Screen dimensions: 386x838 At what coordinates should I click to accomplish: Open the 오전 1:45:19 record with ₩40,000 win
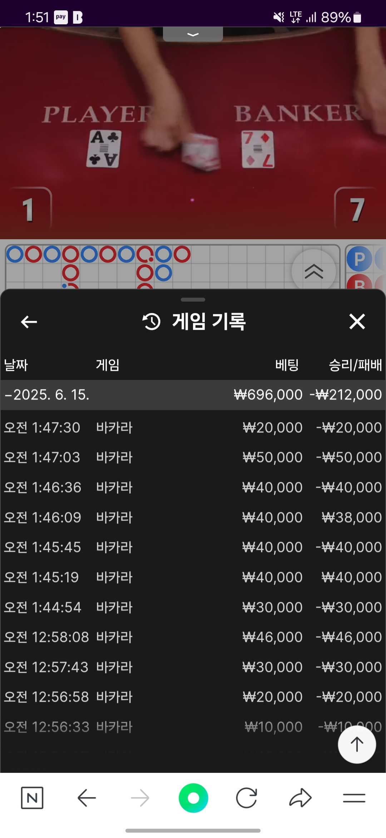(193, 577)
